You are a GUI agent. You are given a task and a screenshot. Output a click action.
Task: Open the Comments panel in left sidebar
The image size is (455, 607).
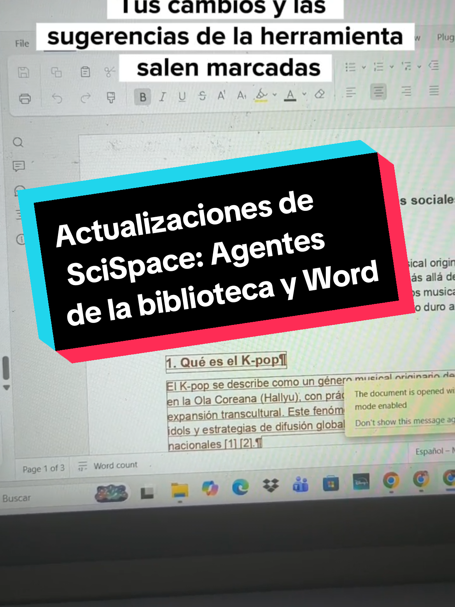pyautogui.click(x=19, y=166)
